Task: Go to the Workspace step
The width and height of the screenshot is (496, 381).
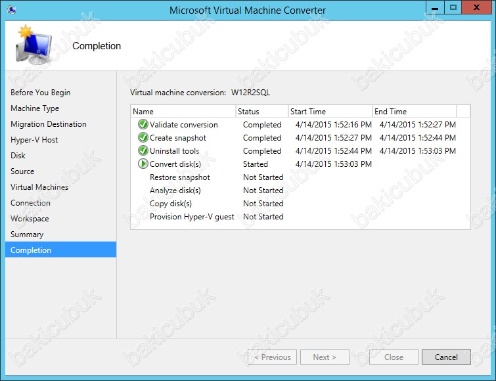Action: [30, 219]
